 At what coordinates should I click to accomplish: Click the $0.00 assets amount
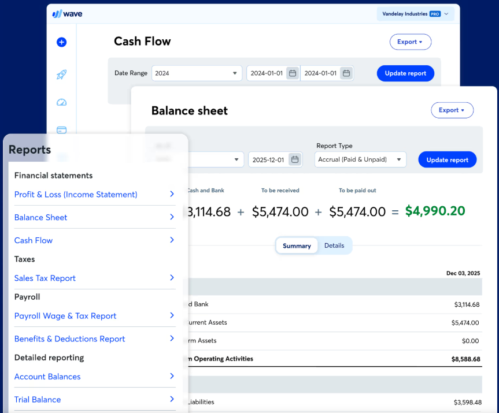click(470, 341)
